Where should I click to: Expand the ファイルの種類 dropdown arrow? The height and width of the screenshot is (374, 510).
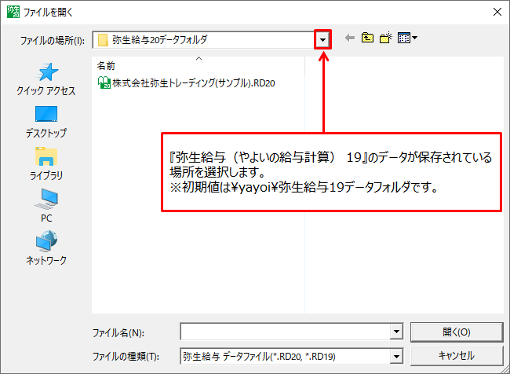(396, 357)
